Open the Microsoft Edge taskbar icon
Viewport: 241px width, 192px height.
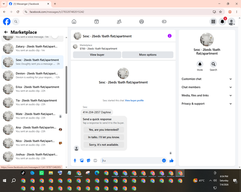[x=97, y=173]
